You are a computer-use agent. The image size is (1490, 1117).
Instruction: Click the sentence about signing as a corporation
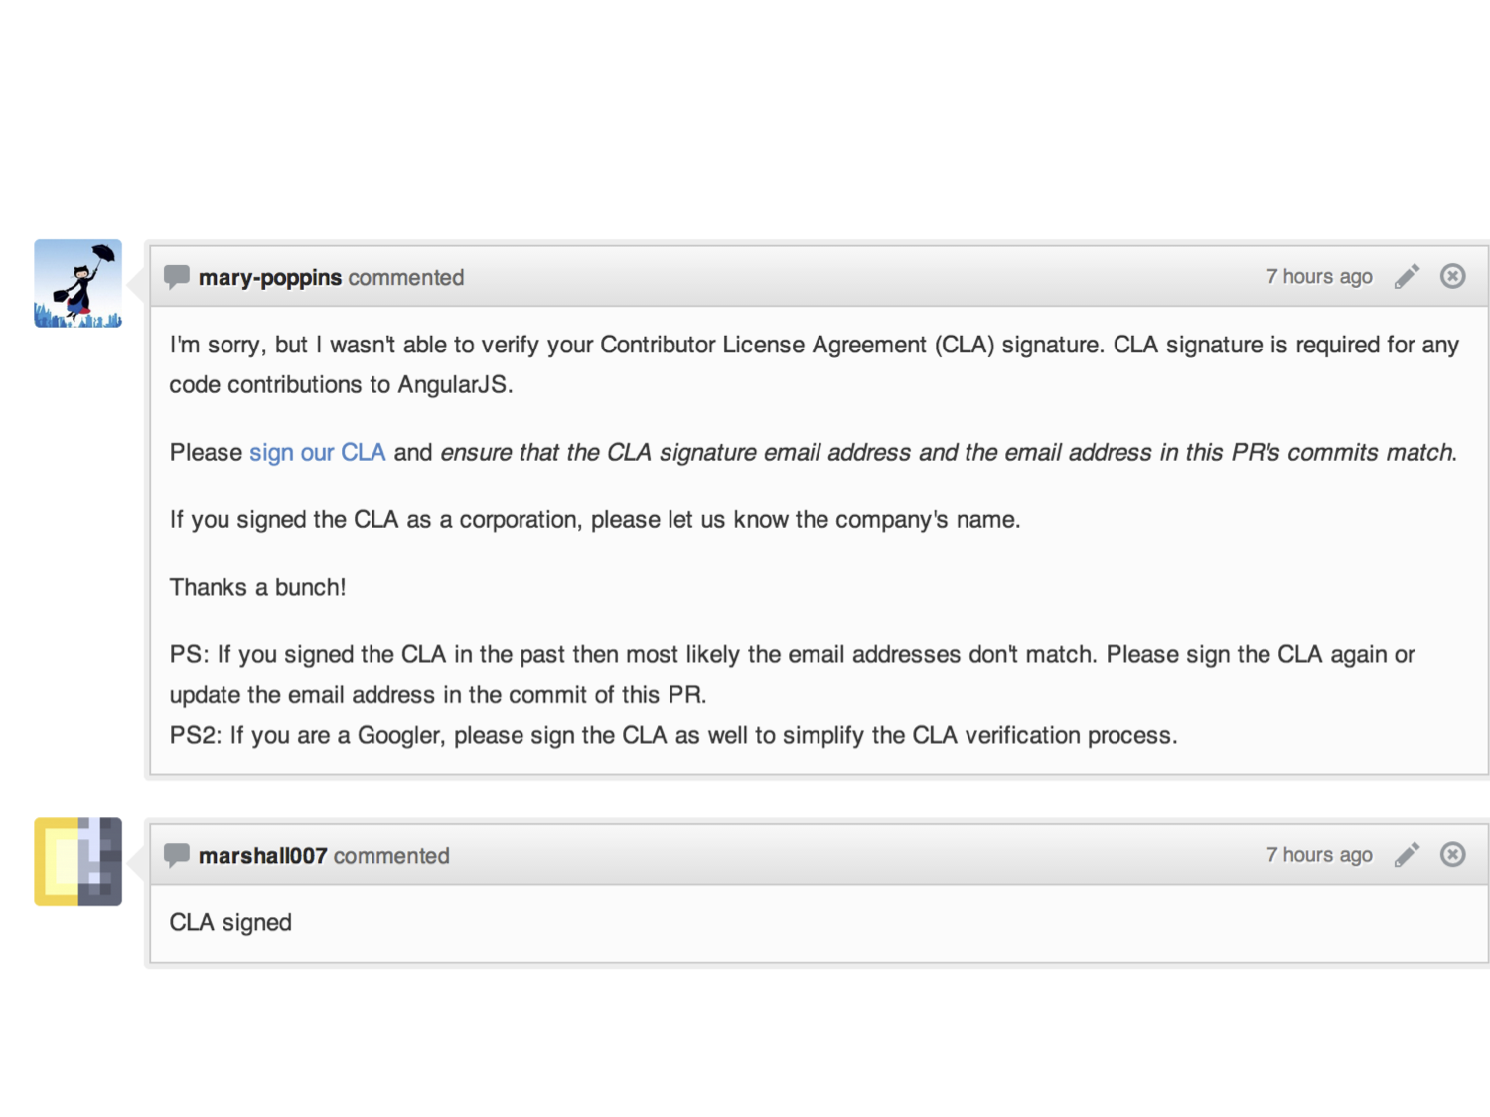pos(595,520)
